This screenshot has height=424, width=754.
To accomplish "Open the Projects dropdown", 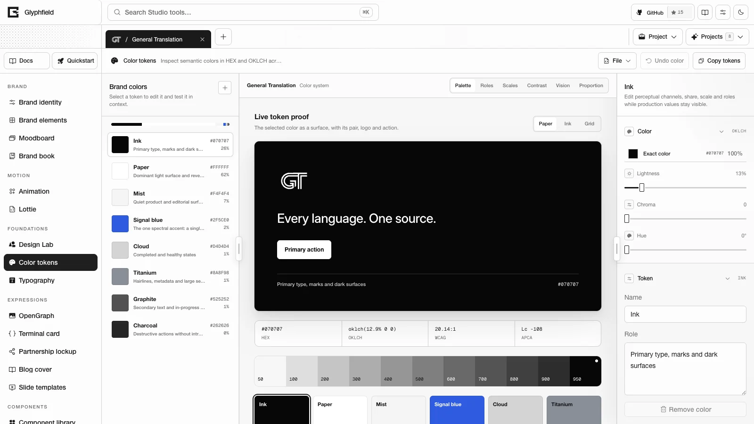I will point(717,37).
